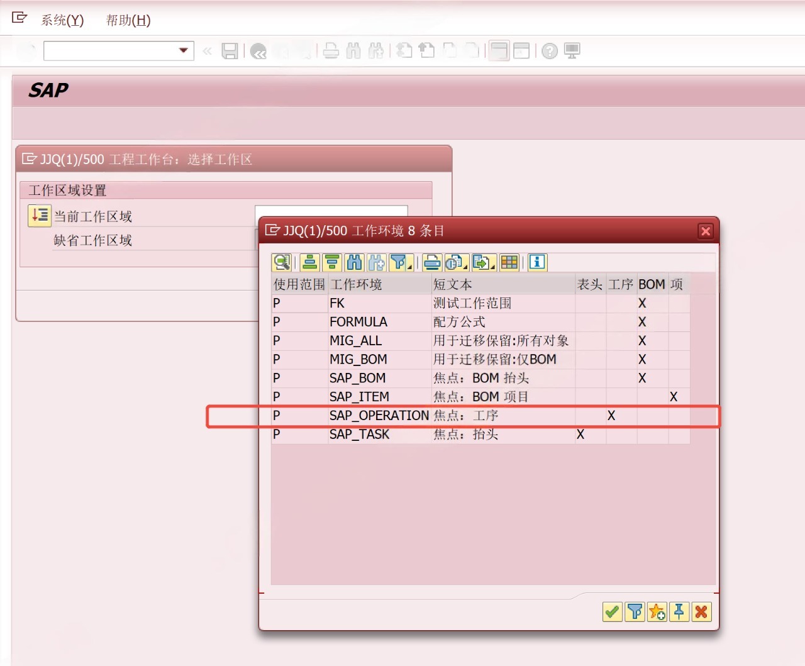Screen dimensions: 805x666
Task: Click the 短文本 column header
Action: (503, 284)
